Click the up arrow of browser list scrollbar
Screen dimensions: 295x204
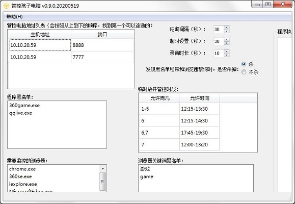103,169
